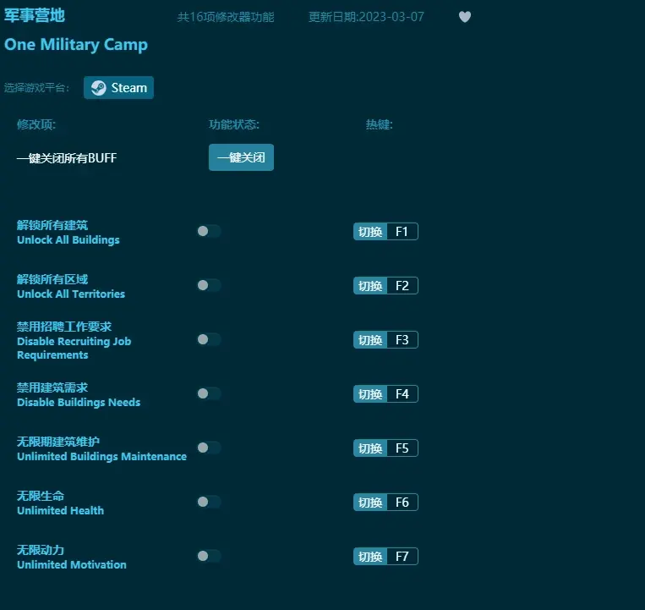Enable Unlock All Territories switch
Screen dimensions: 645x610
pyautogui.click(x=209, y=285)
